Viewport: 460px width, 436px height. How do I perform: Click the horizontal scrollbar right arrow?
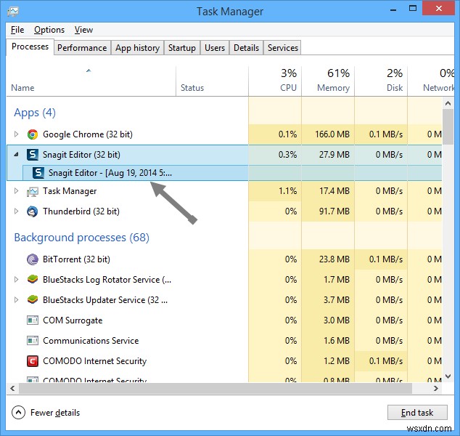coord(436,389)
